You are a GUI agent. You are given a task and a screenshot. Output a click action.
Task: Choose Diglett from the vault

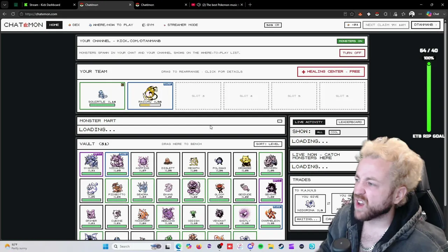coord(168,164)
